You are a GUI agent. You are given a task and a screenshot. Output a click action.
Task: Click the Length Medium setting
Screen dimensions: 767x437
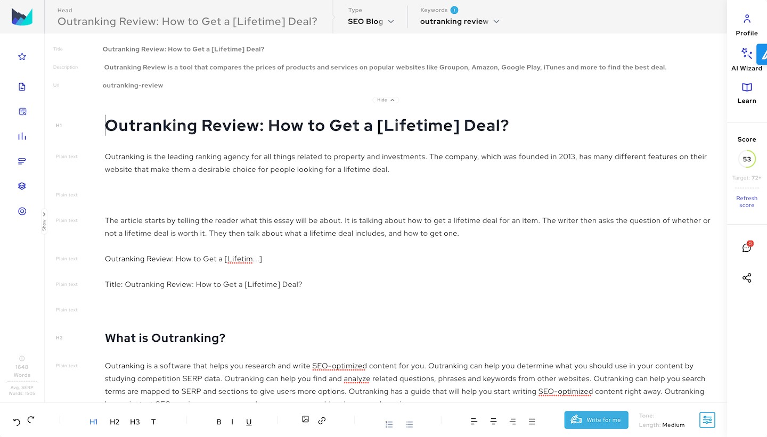click(x=662, y=425)
